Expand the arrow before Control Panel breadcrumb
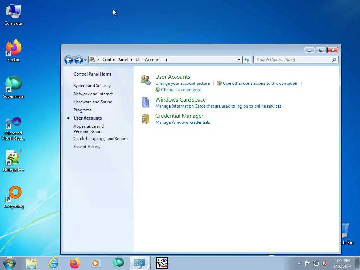 [x=98, y=60]
